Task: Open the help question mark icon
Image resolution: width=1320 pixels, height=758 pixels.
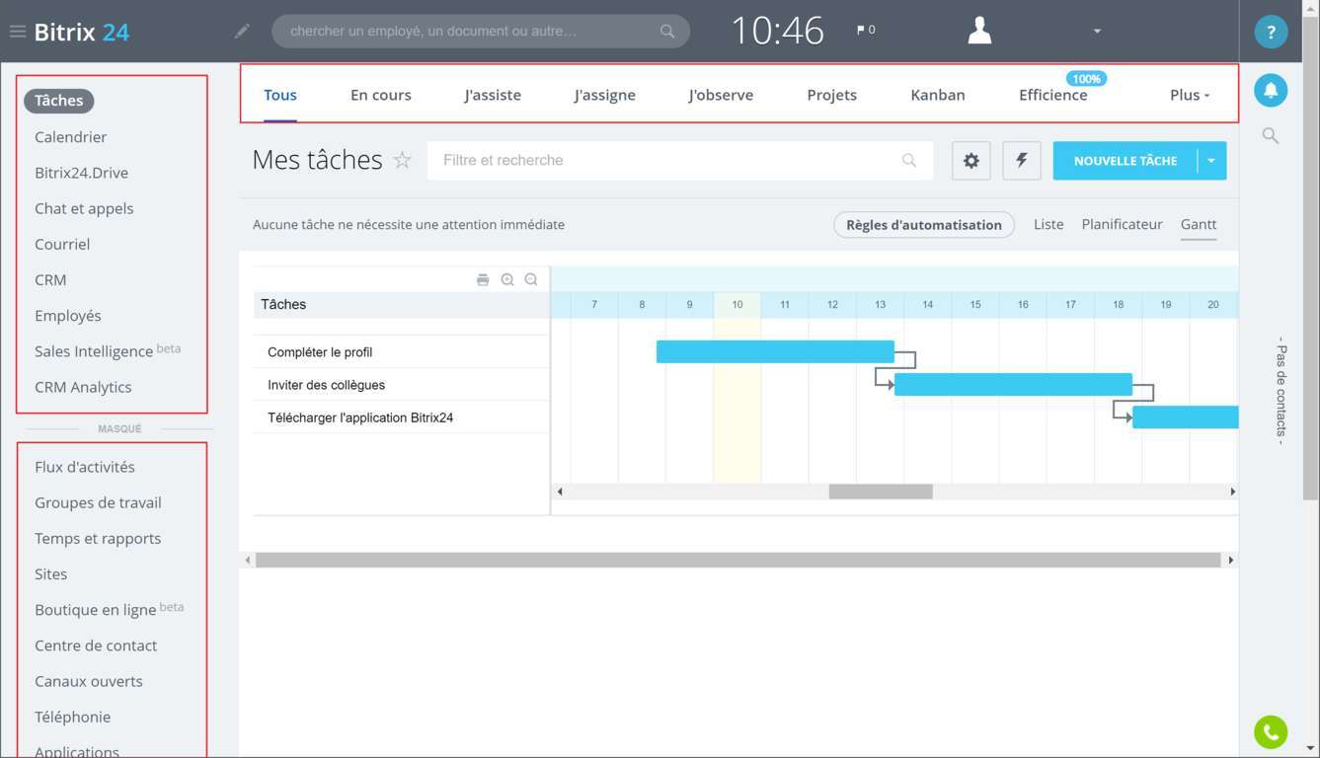Action: [1271, 32]
